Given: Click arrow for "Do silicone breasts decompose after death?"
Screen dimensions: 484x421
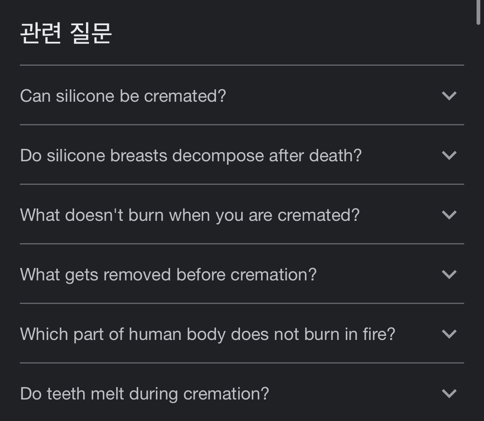Looking at the screenshot, I should click(x=449, y=155).
